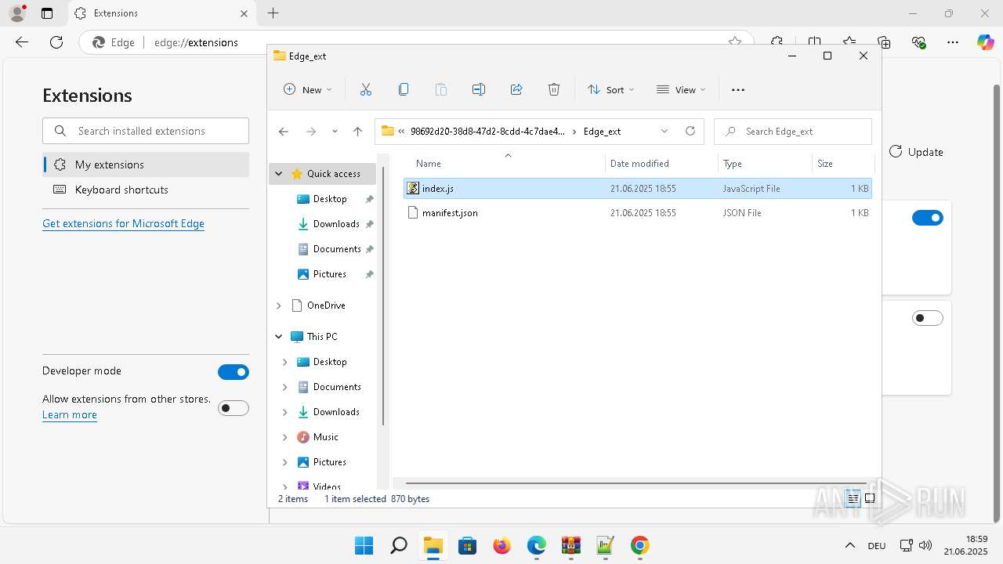1003x564 pixels.
Task: Click the Search Edge_ext field
Action: (x=793, y=131)
